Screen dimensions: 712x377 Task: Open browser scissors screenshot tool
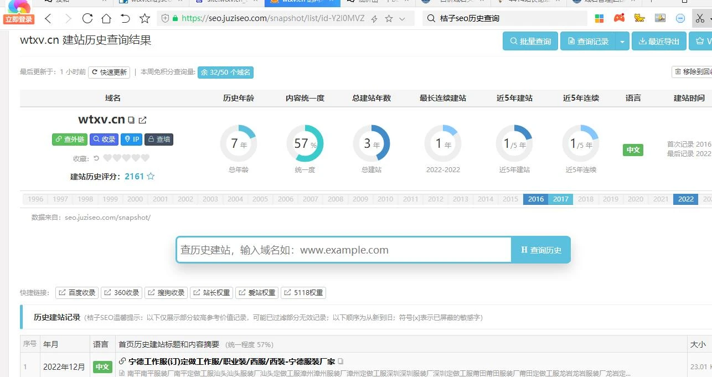pos(700,18)
